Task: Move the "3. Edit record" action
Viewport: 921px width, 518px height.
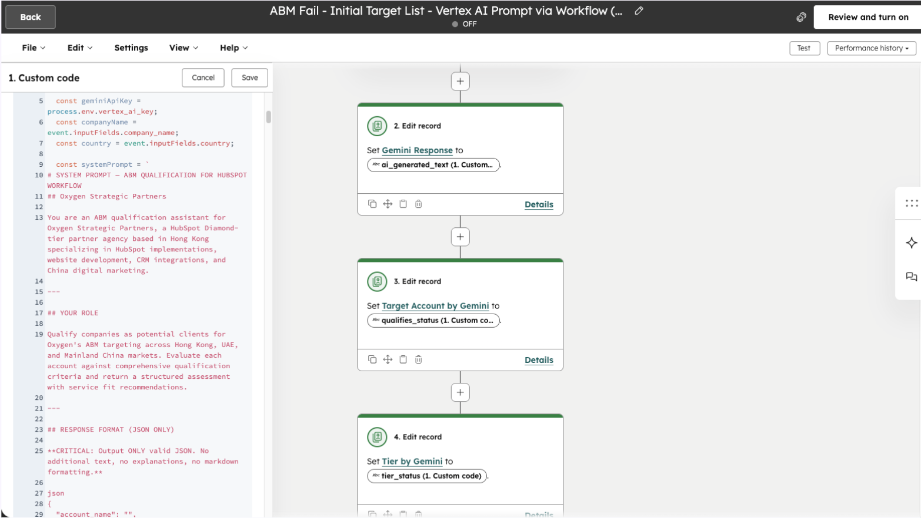Action: tap(388, 359)
